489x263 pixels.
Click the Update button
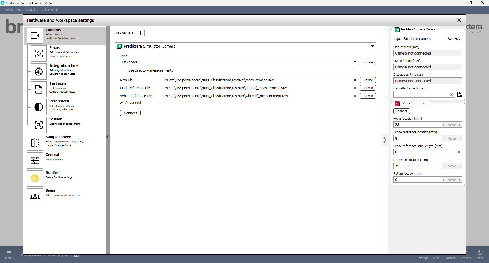[x=368, y=62]
